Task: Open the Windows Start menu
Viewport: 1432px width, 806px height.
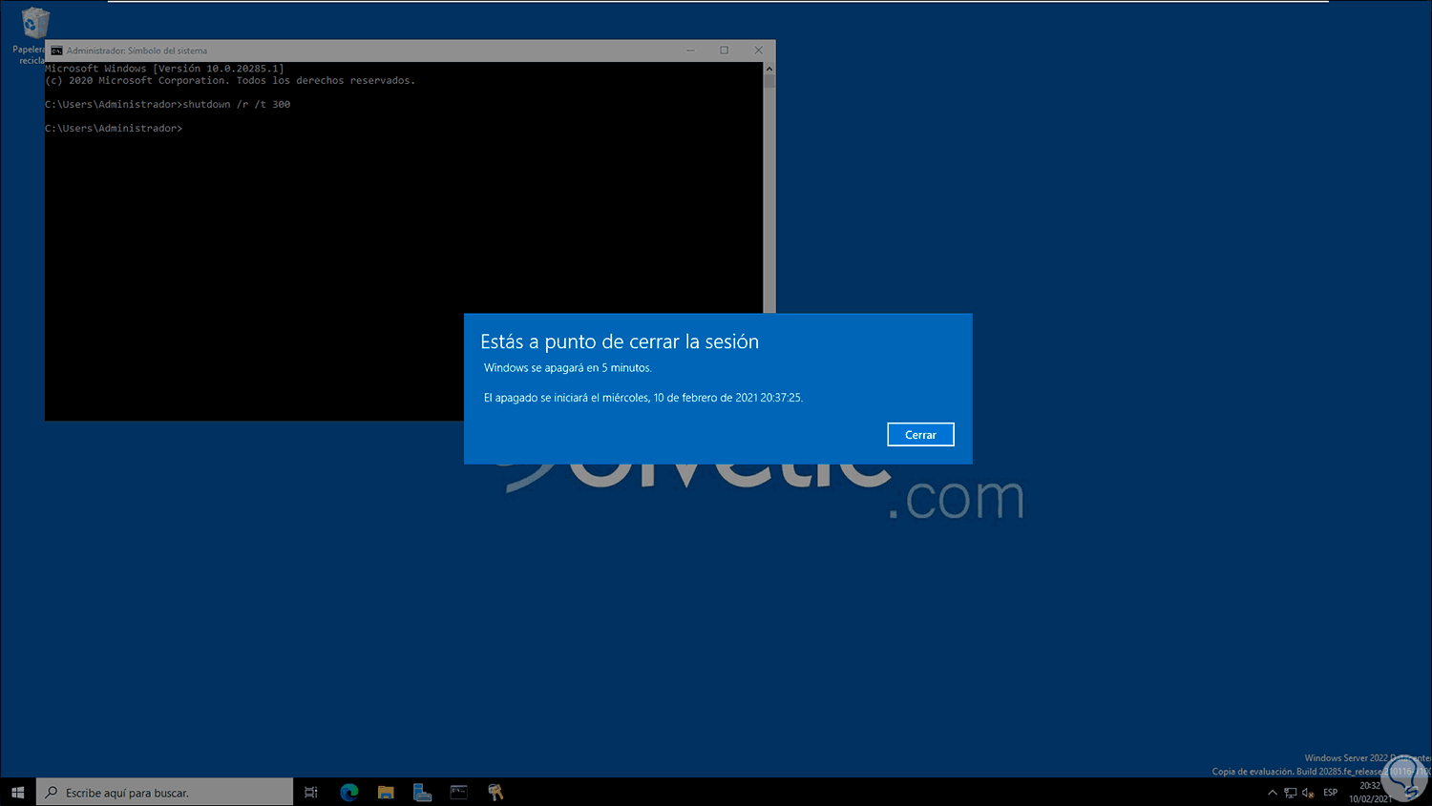Action: click(17, 792)
